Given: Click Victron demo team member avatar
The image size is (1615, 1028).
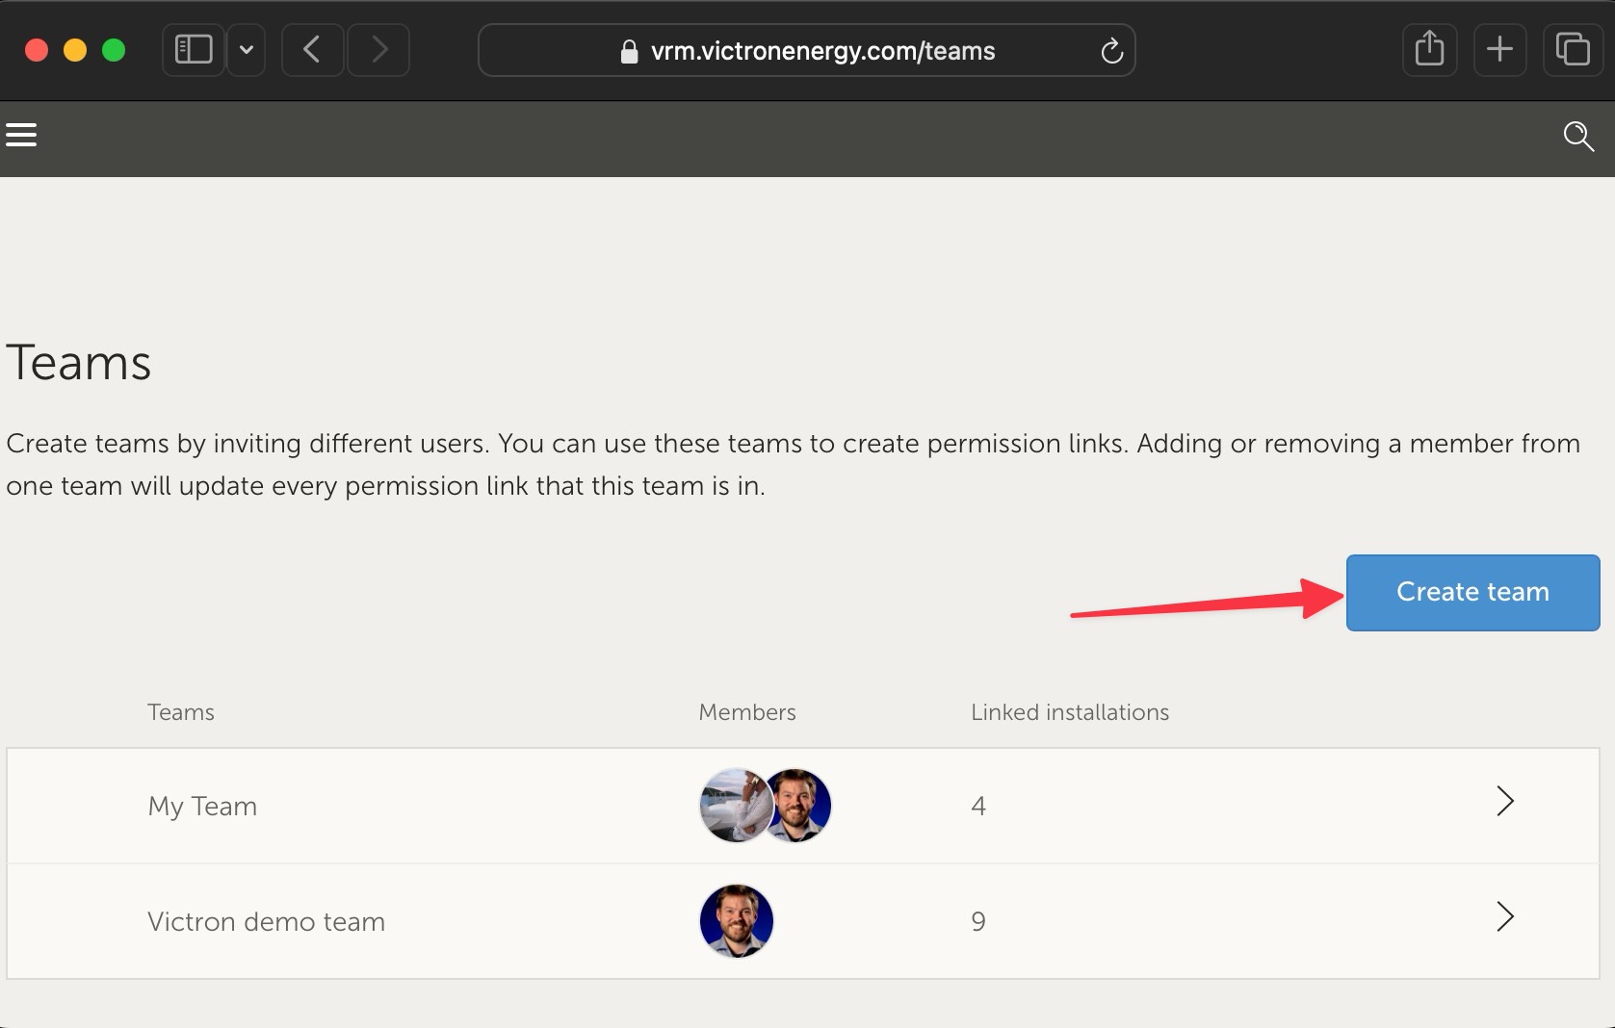Looking at the screenshot, I should tap(737, 921).
